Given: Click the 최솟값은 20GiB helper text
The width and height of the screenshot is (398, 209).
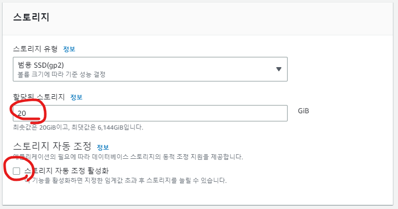Looking at the screenshot, I should 78,127.
